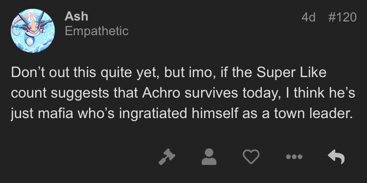This screenshot has width=367, height=183.
Task: Show post date by clicking 4d
Action: coord(308,17)
